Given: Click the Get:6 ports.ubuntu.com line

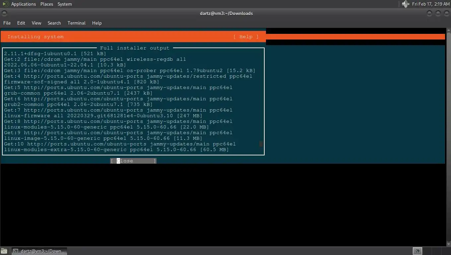Looking at the screenshot, I should pyautogui.click(x=118, y=99).
